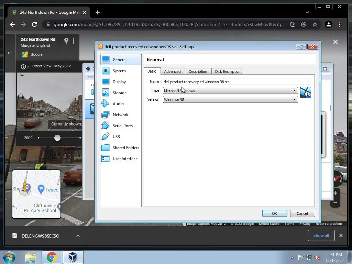
Task: Click the Chrome address bar URL
Action: [169, 24]
